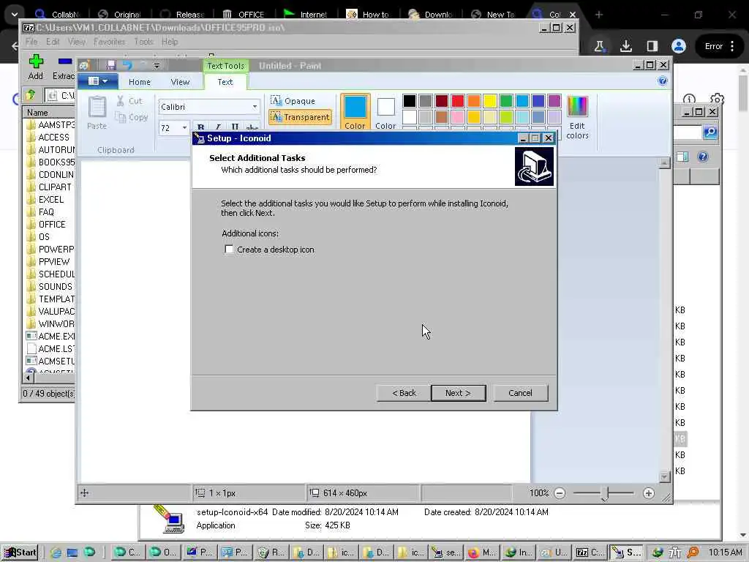Select Color 1 foreground button

click(x=355, y=112)
